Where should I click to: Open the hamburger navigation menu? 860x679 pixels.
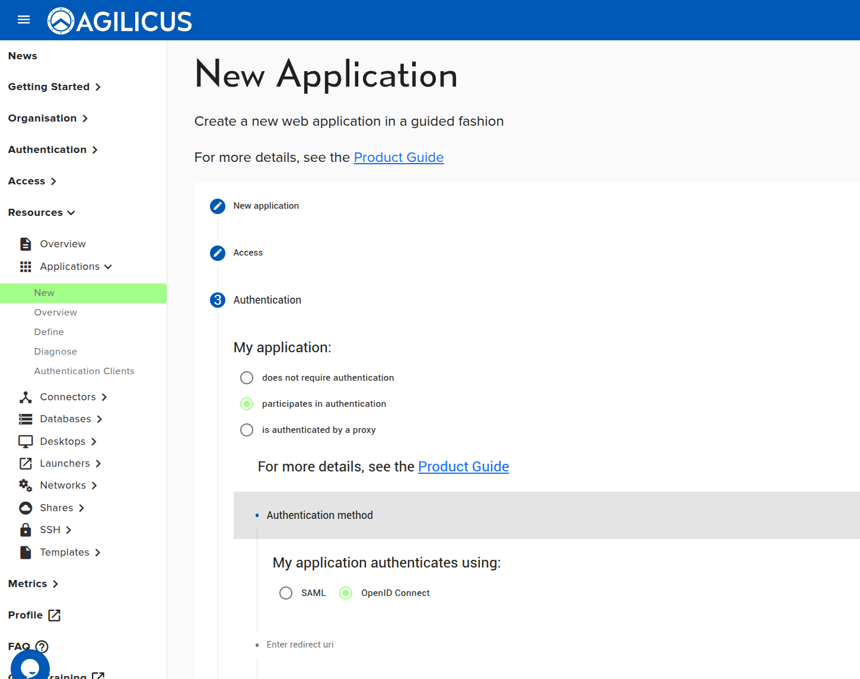pyautogui.click(x=24, y=20)
